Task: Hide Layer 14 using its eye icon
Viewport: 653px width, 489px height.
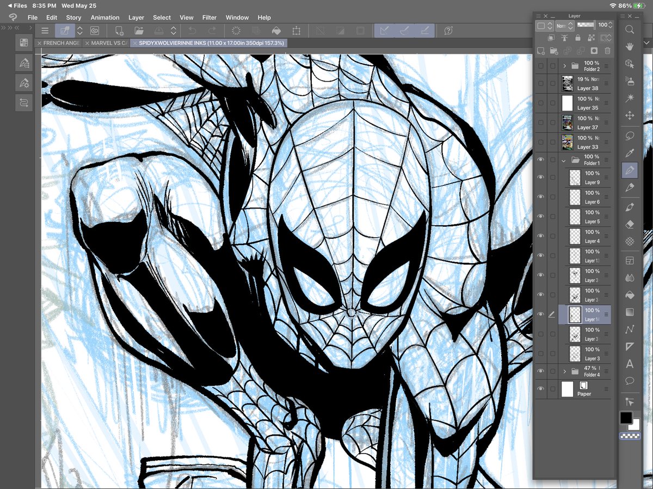Action: point(540,314)
